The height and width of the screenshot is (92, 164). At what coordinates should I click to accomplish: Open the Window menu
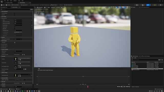[x=15, y=1]
